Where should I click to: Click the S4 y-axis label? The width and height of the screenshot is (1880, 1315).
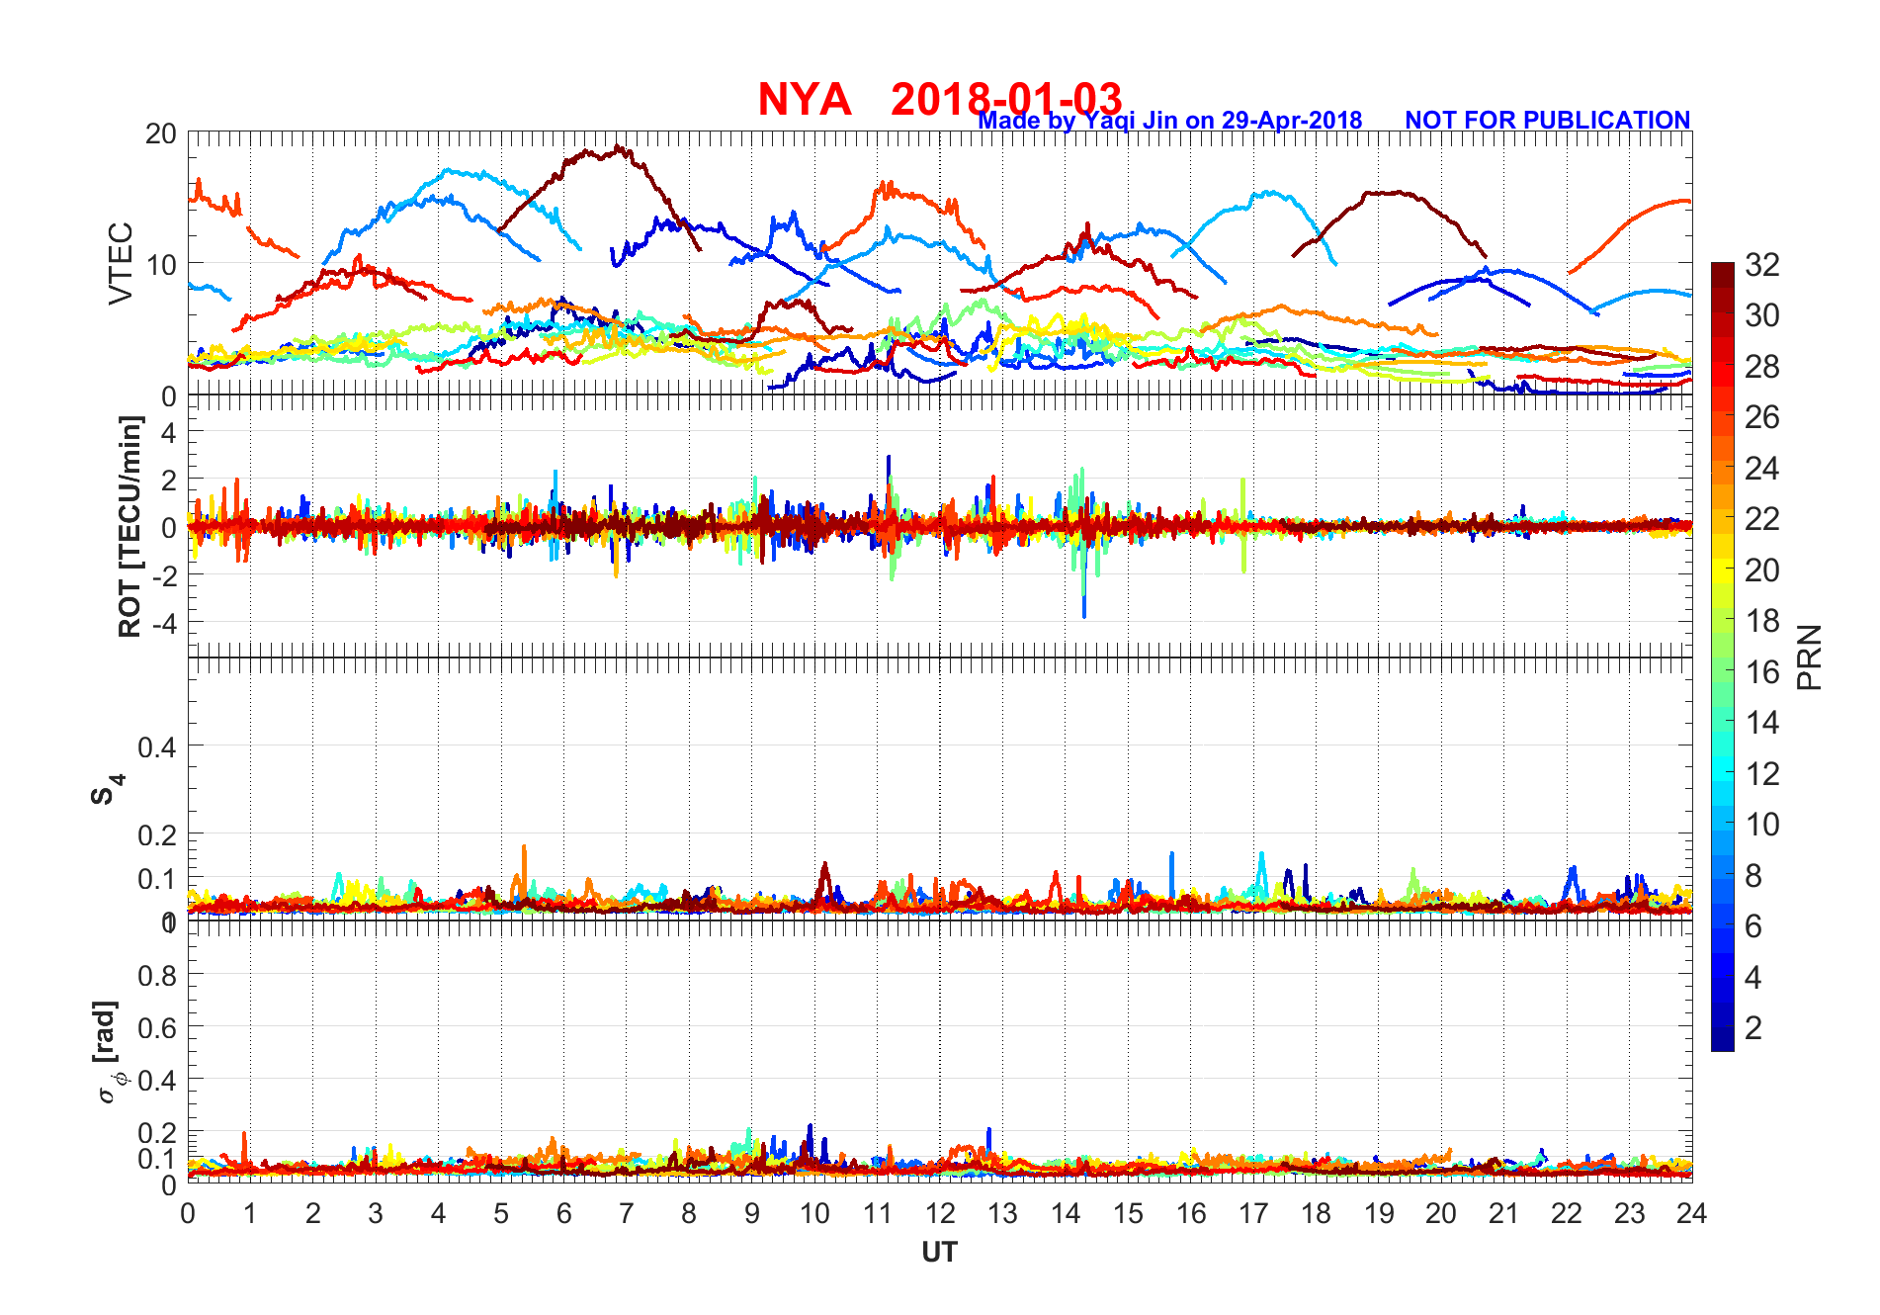click(x=108, y=790)
